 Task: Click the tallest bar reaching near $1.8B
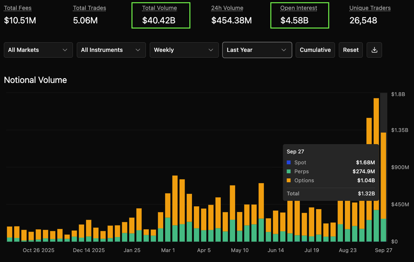pyautogui.click(x=376, y=170)
